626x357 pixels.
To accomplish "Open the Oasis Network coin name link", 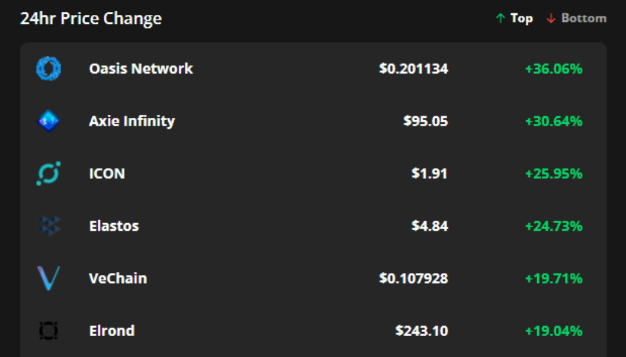I will tap(141, 69).
